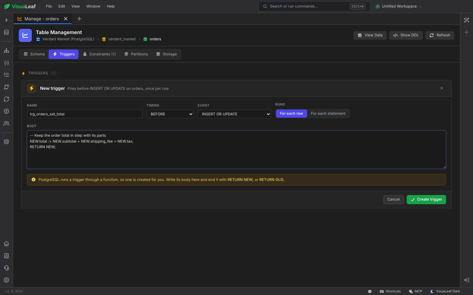Viewport: 473px width, 295px height.
Task: Click inside the trigger BODY text area
Action: coord(236,150)
